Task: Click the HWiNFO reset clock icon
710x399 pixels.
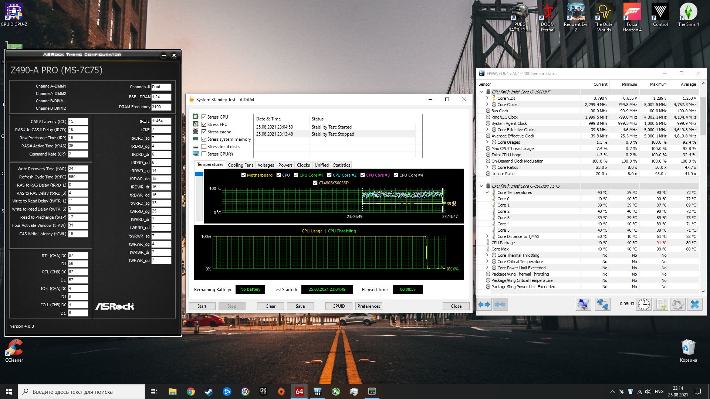Action: (643, 304)
